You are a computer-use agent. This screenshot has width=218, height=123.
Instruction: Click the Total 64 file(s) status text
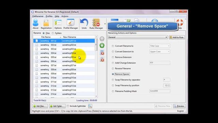(x=40, y=100)
